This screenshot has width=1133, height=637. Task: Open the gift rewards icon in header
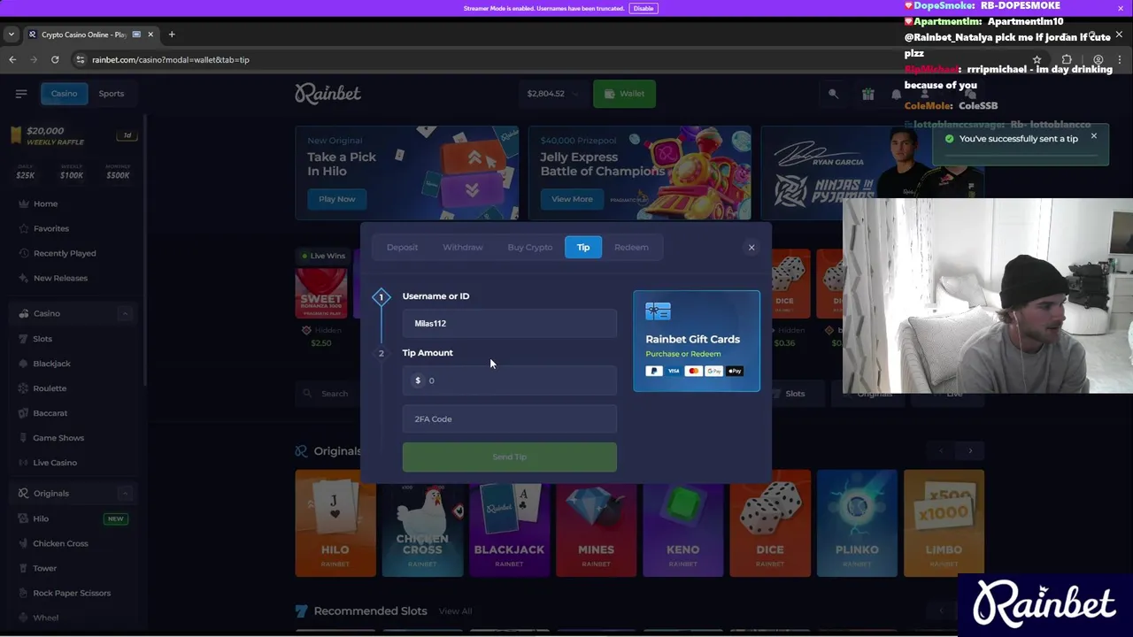pos(867,94)
